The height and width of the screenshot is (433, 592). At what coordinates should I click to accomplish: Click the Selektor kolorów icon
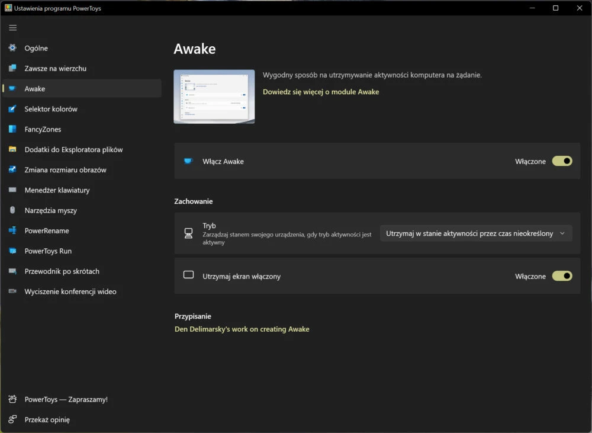tap(12, 109)
